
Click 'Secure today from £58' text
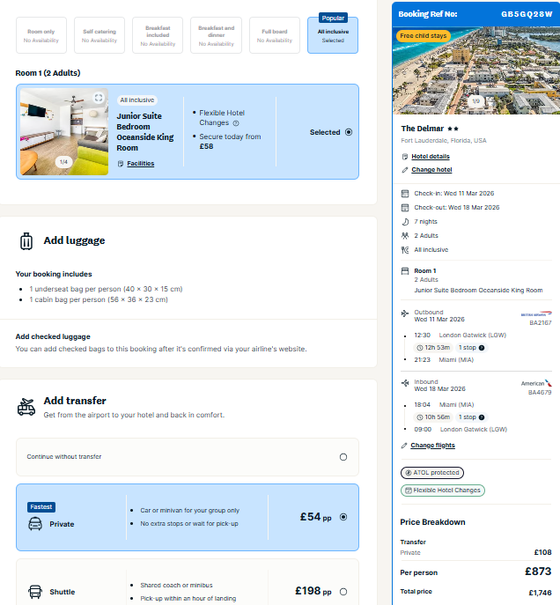point(230,142)
